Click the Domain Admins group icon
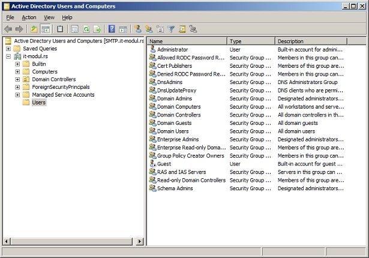The width and height of the screenshot is (369, 258). [x=153, y=98]
